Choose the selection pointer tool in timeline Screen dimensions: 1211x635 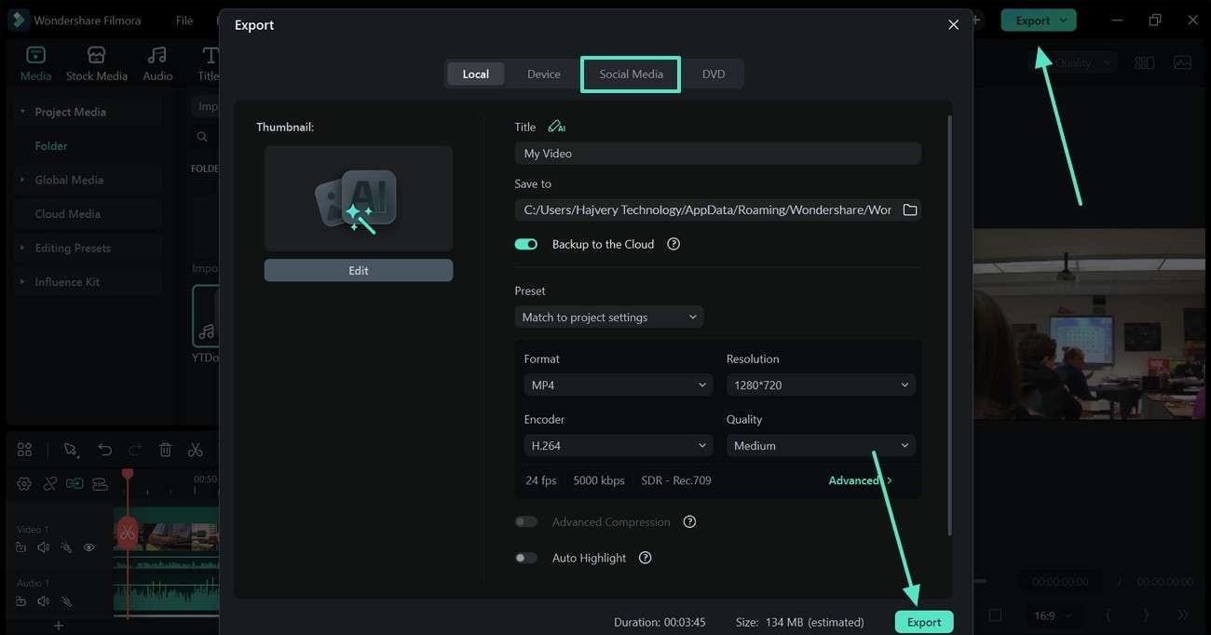[71, 450]
